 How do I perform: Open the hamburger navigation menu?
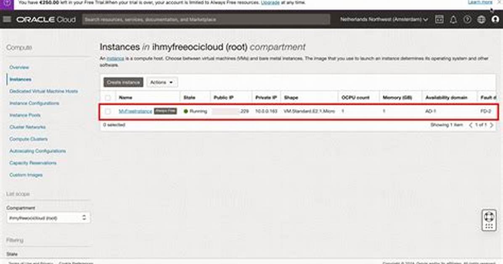tap(7, 19)
